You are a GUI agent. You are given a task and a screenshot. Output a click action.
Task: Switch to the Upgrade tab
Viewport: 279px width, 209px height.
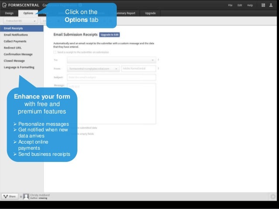tap(150, 13)
